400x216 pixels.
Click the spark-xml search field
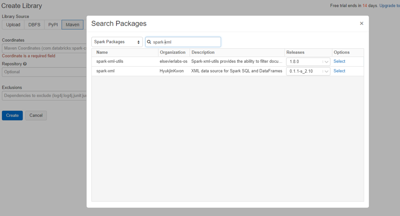point(183,42)
